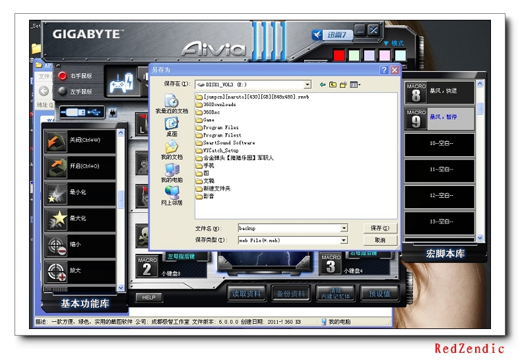Click the small plug icon
The height and width of the screenshot is (362, 520).
(x=113, y=113)
